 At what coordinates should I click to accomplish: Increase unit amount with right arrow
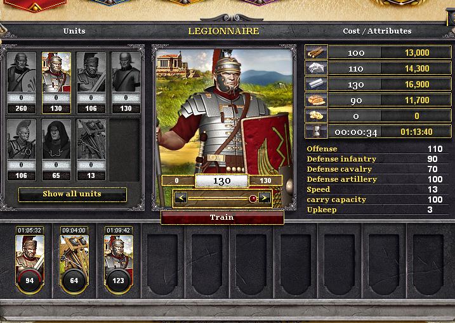point(265,198)
